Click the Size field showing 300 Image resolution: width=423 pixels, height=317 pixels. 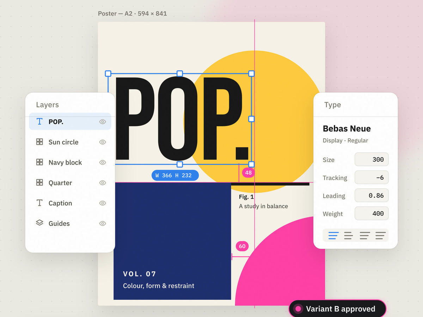pos(372,159)
